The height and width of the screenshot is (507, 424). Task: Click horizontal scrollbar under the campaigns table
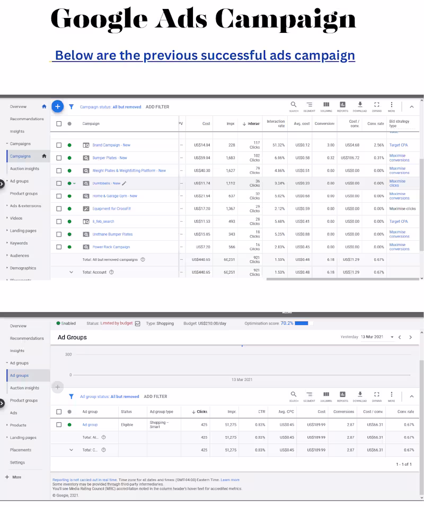point(343,279)
